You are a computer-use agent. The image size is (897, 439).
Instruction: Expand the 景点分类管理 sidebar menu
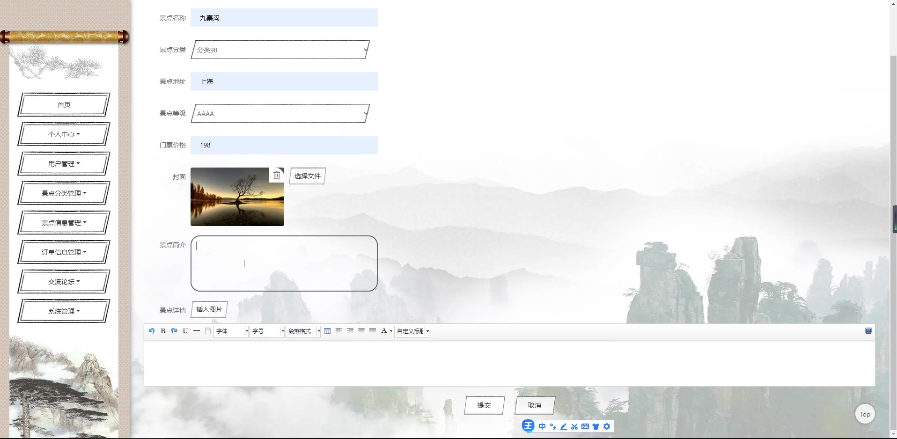tap(64, 193)
